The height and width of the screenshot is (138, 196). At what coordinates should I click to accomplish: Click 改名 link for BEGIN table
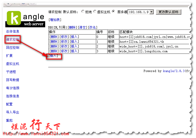[92, 27]
